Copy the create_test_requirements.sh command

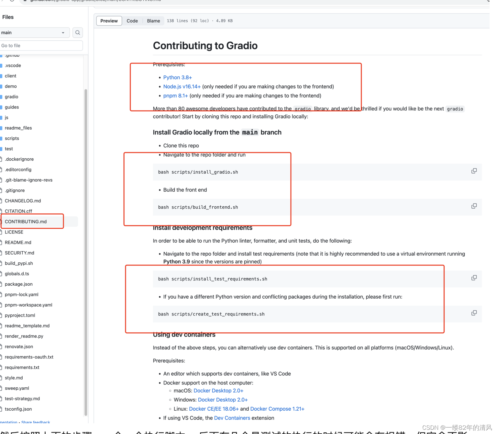click(x=474, y=313)
